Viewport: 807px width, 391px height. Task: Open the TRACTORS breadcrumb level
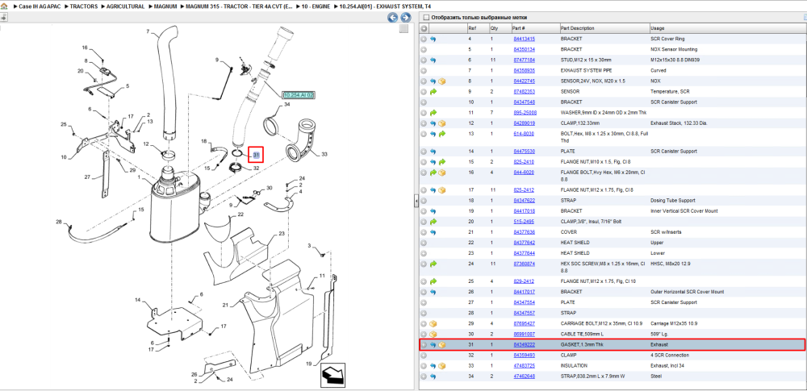click(83, 6)
